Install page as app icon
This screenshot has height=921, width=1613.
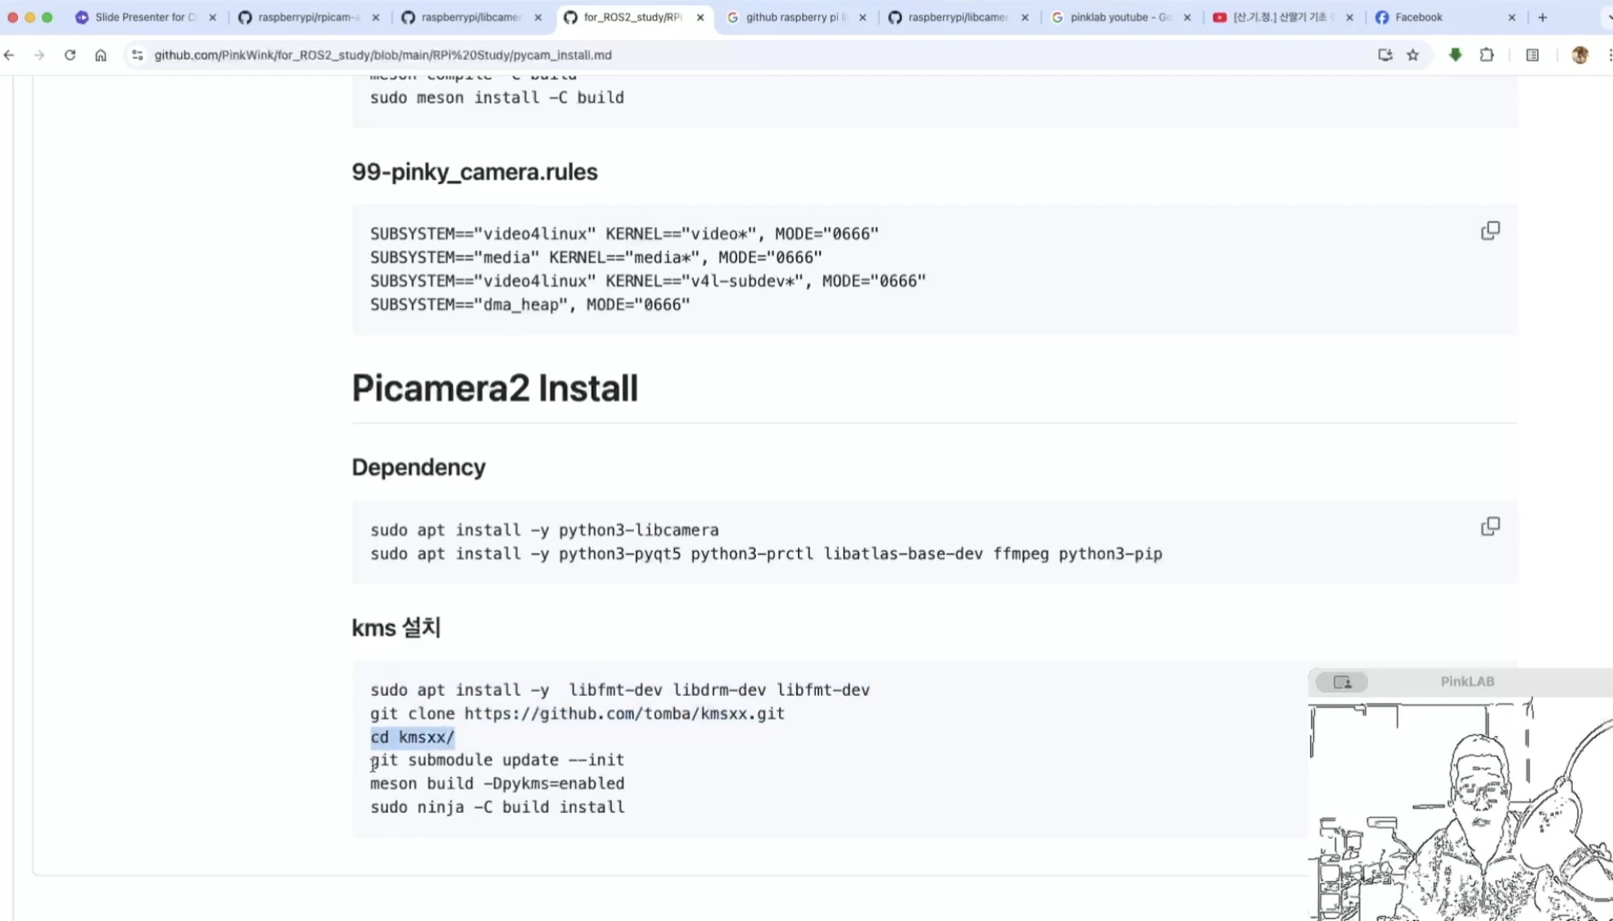click(x=1384, y=55)
